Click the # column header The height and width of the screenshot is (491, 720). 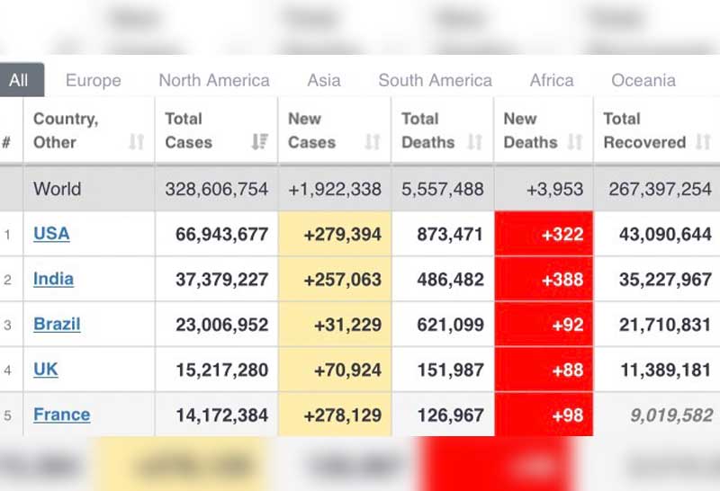pyautogui.click(x=7, y=142)
